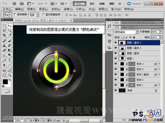Click the foreground color swatch
This screenshot has width=165, height=123.
point(5,82)
